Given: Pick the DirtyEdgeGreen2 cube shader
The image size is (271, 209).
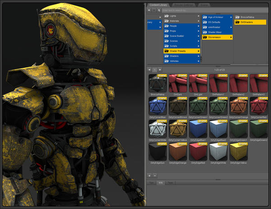Looking at the screenshot, I should pos(259,129).
